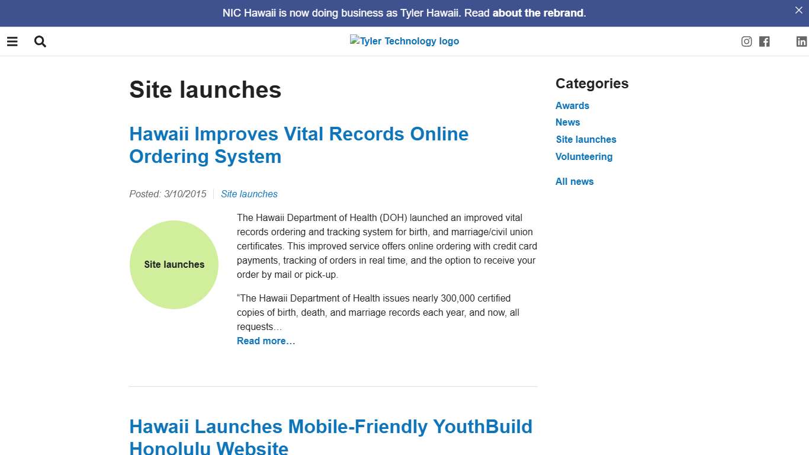Screen dimensions: 809x455
Task: Click the Site launches tag under posted date
Action: coord(249,194)
